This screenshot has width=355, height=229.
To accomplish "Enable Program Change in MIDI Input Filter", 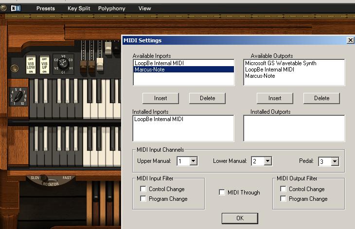I will click(143, 199).
